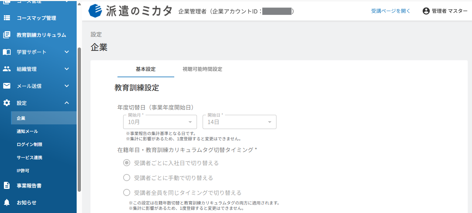Click the 教育訓練カリキュラム library icon
Viewport: 472px width, 213px height.
(6, 35)
